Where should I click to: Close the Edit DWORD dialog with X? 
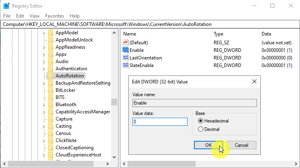point(254,82)
